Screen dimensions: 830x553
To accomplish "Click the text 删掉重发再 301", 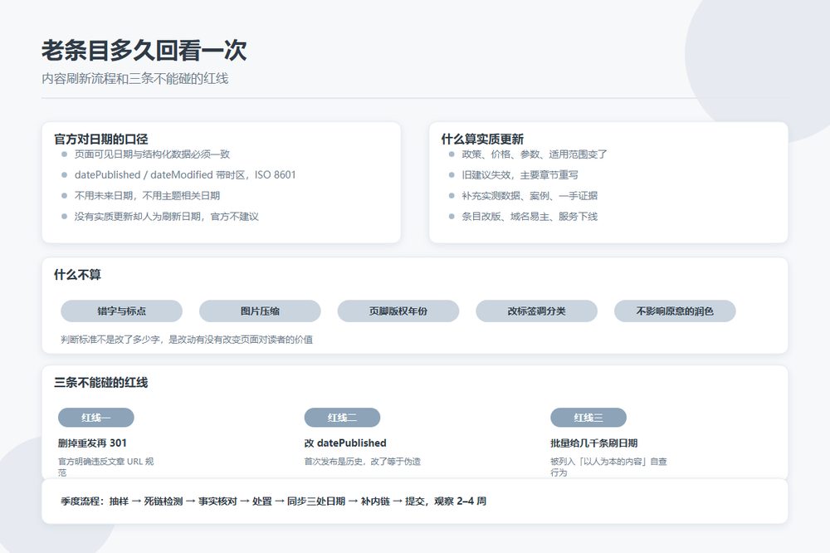I will [93, 443].
